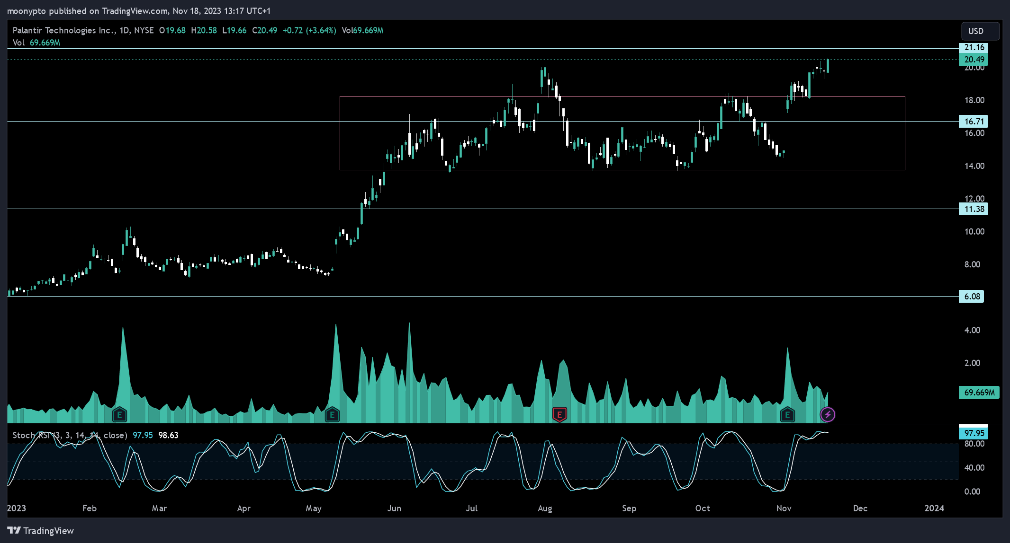Click the 80.00 Stoch RSI scale value
Screen dimensions: 1010x543
click(974, 444)
